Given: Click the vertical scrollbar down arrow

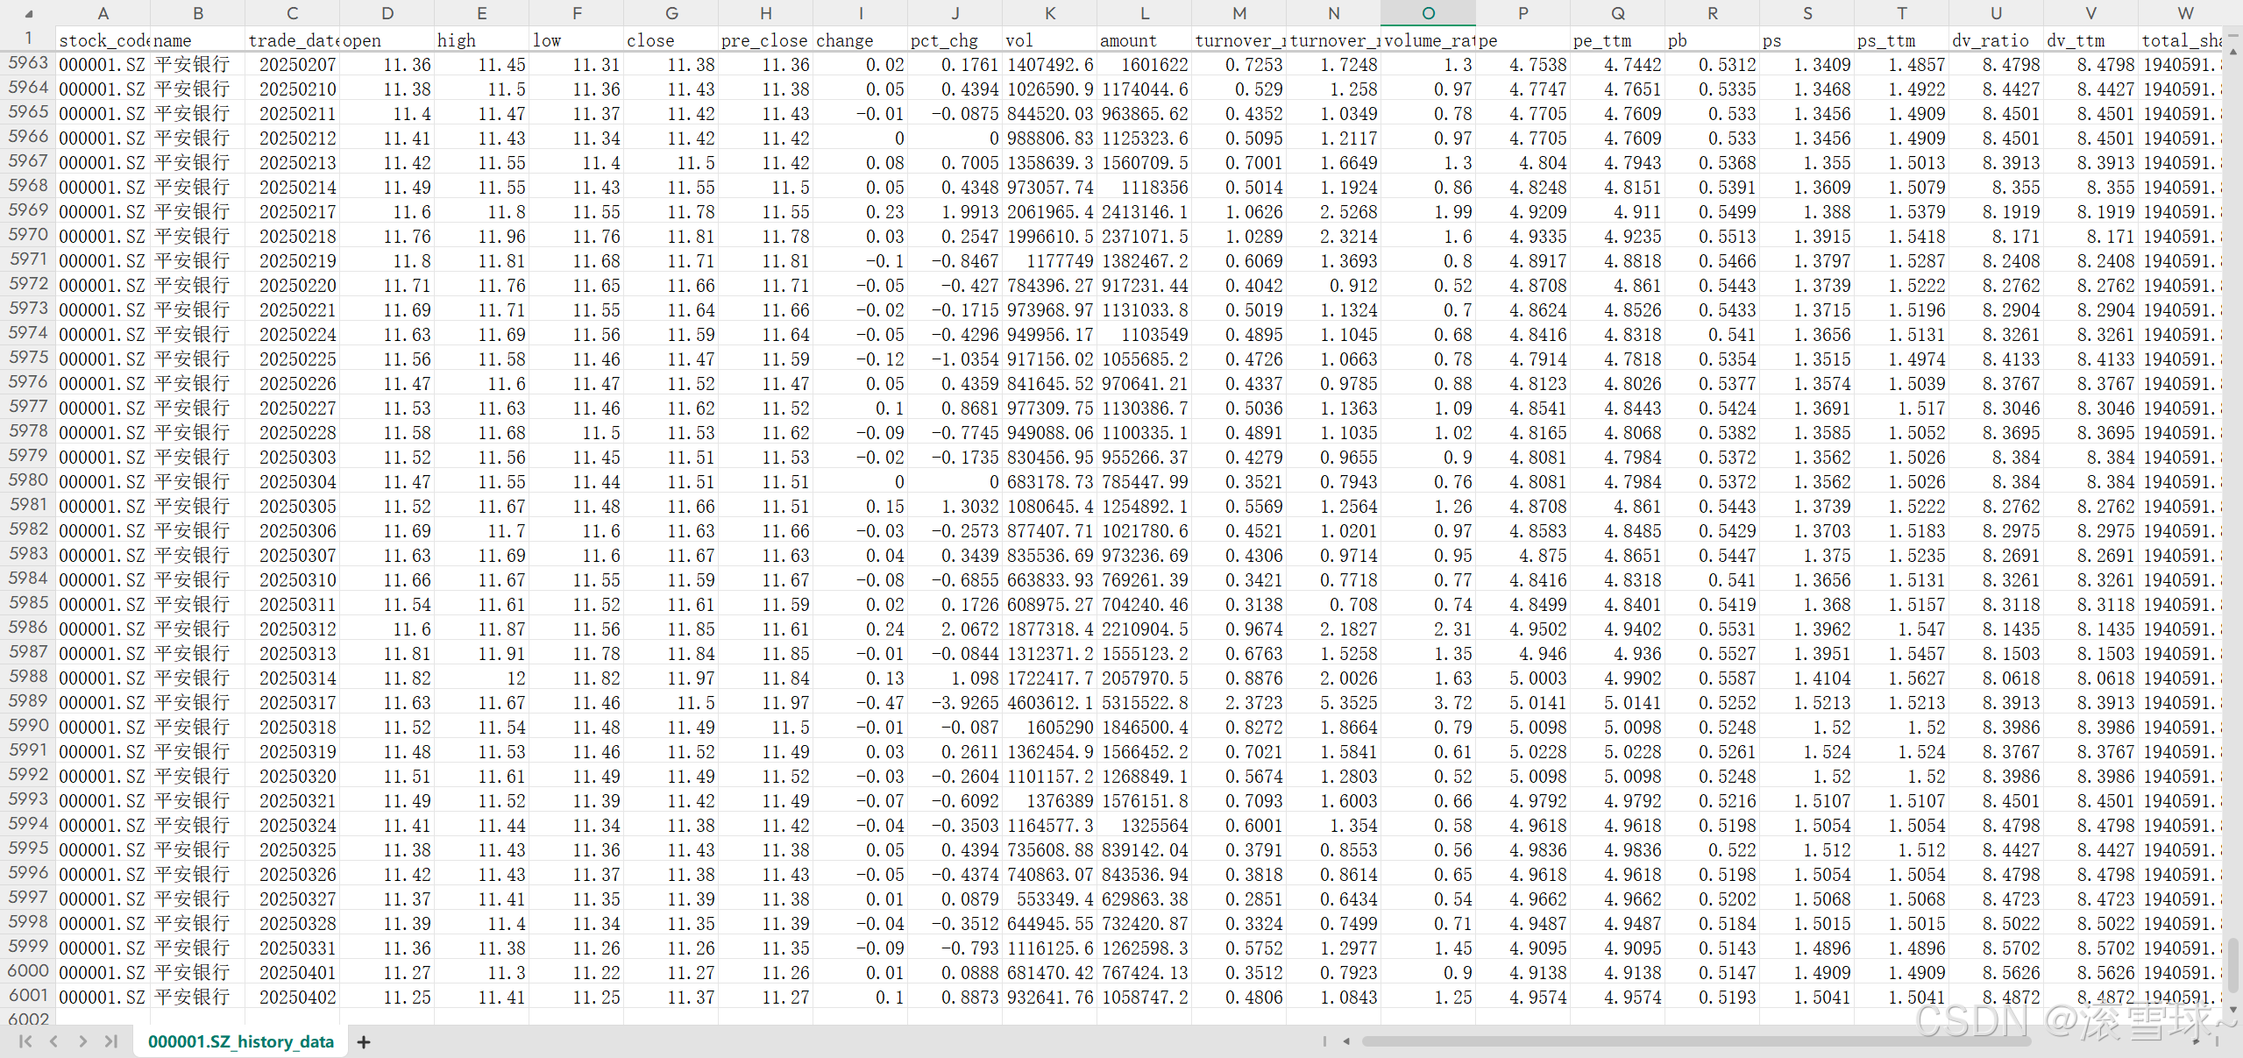Looking at the screenshot, I should tap(2232, 1011).
